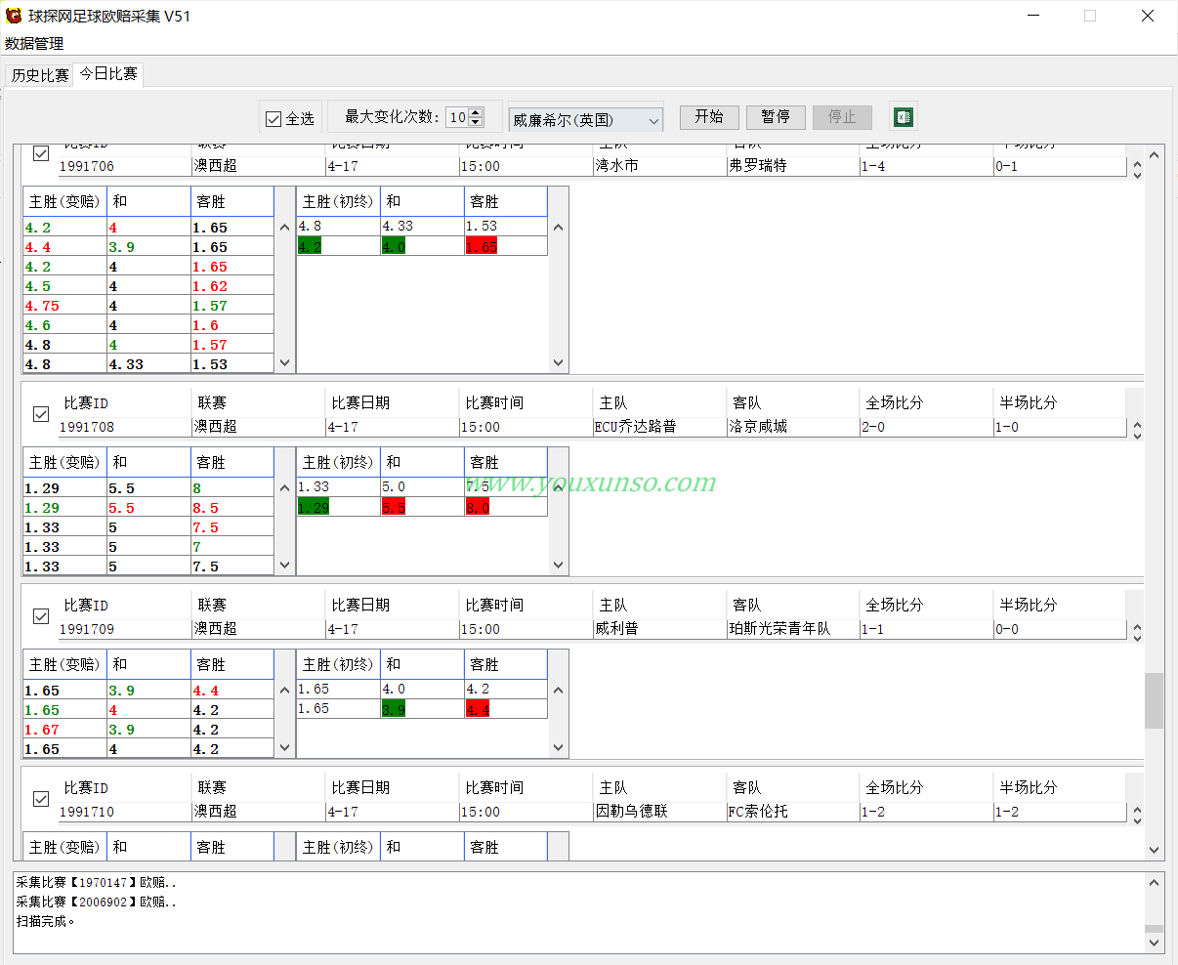Screen dimensions: 1178x965
Task: Toggle the 全选 checkbox
Action: pos(273,119)
